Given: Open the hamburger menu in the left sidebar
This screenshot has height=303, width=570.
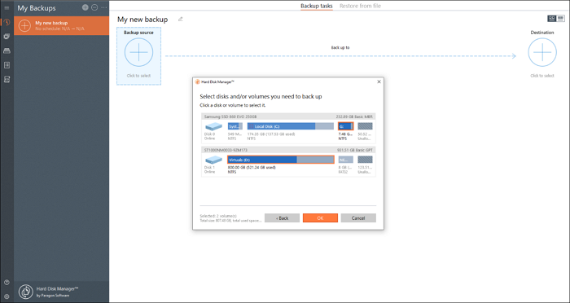Looking at the screenshot, I should 7,8.
